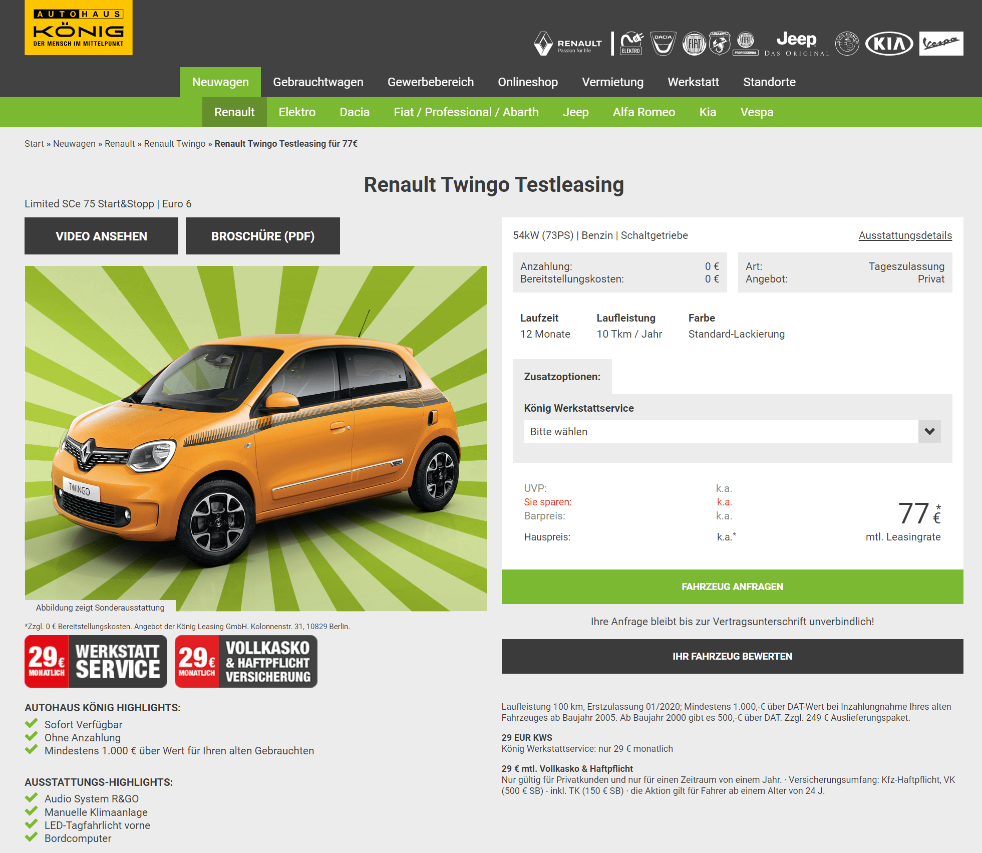The width and height of the screenshot is (982, 853).
Task: Go to the Onlineshop menu
Action: click(x=528, y=82)
